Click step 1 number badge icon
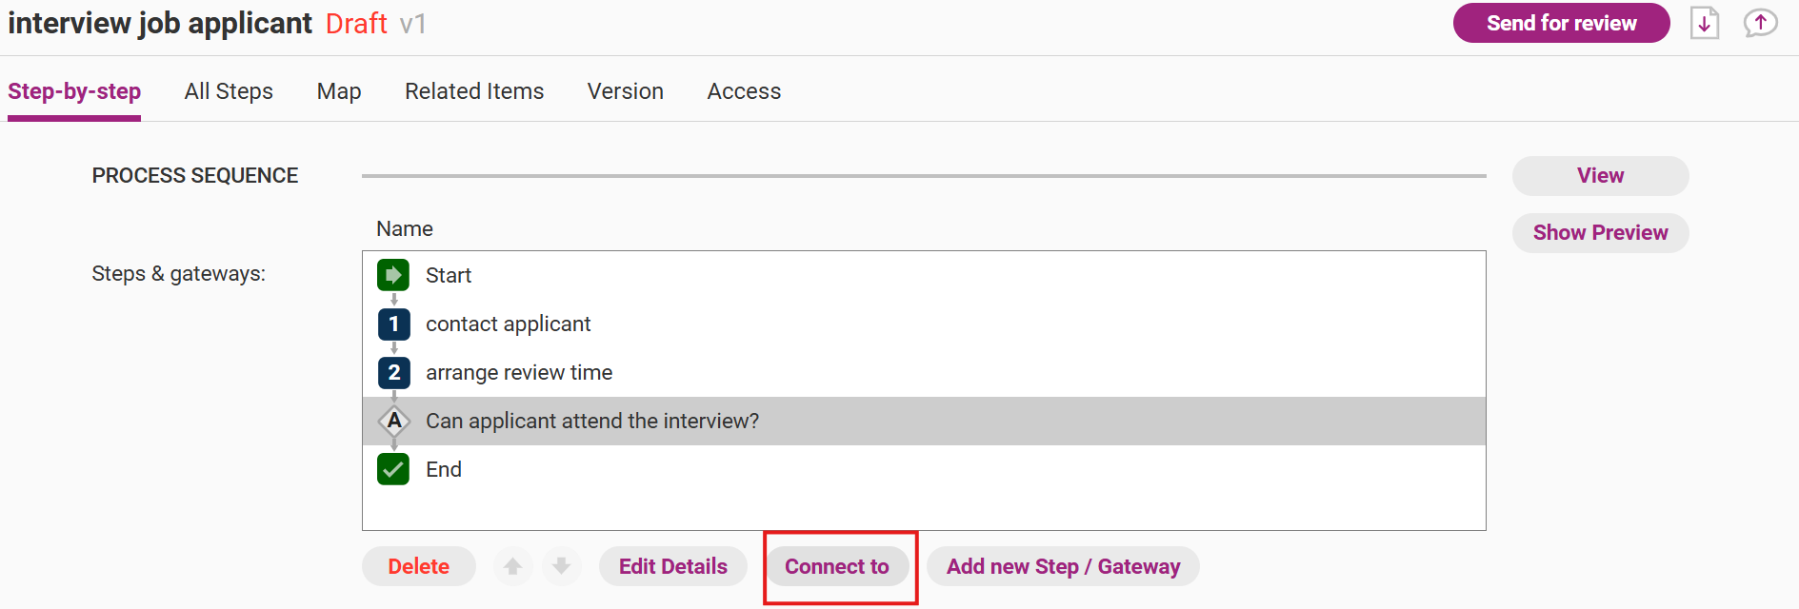Screen dimensions: 1799x609 pyautogui.click(x=393, y=324)
